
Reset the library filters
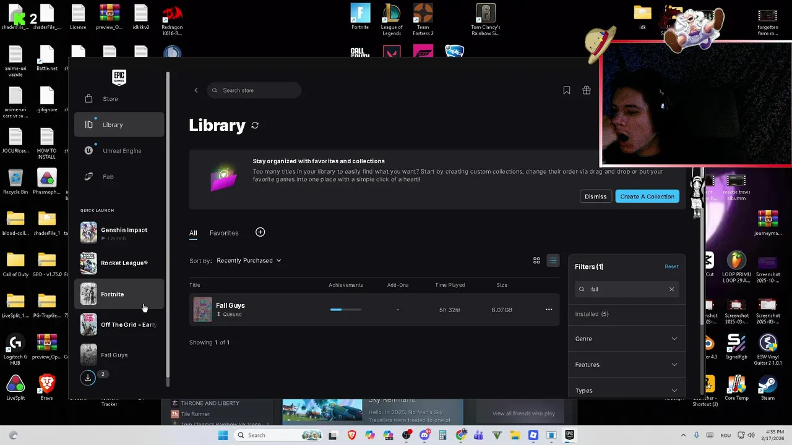pyautogui.click(x=671, y=266)
